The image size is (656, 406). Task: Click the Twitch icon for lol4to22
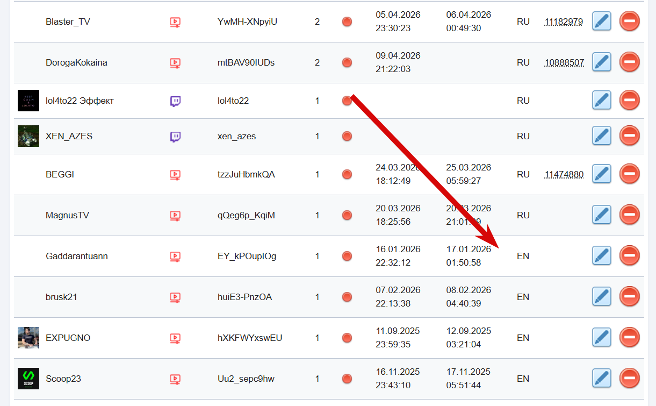point(175,101)
